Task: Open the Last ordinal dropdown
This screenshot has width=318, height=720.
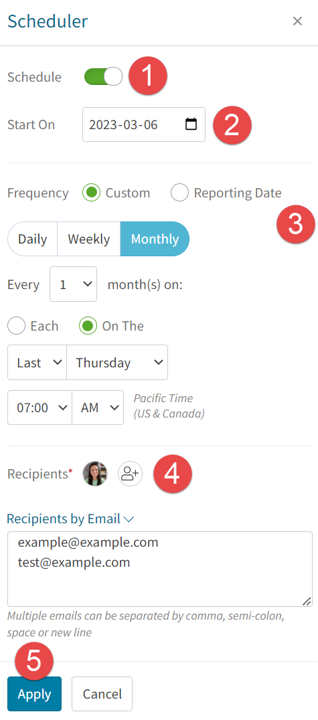Action: (37, 363)
